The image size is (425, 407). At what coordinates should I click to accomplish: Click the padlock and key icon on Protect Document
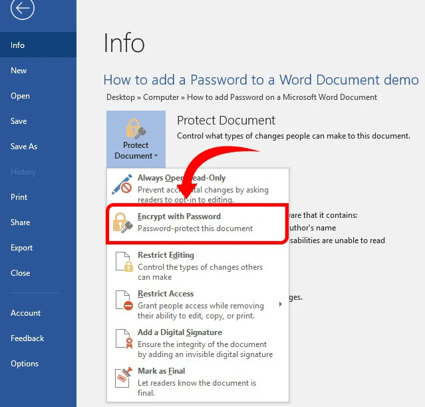136,129
